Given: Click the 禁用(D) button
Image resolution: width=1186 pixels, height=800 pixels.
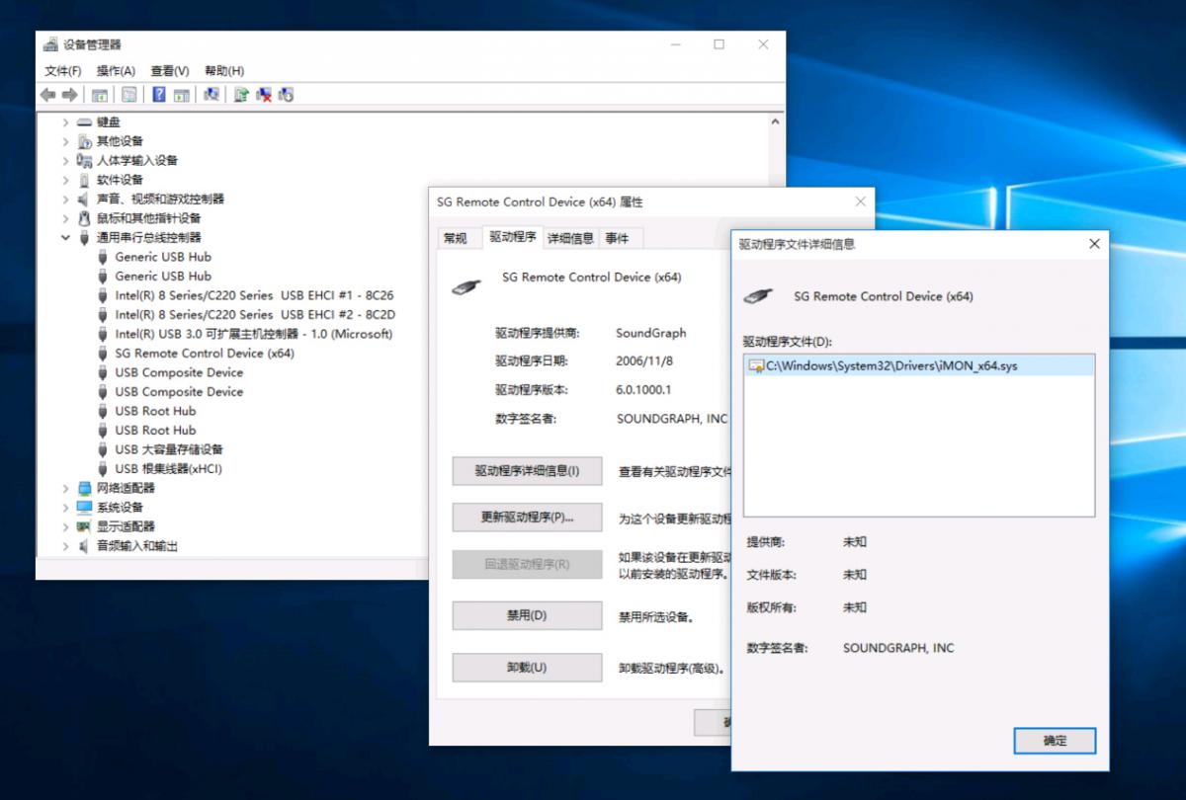Looking at the screenshot, I should pos(527,615).
